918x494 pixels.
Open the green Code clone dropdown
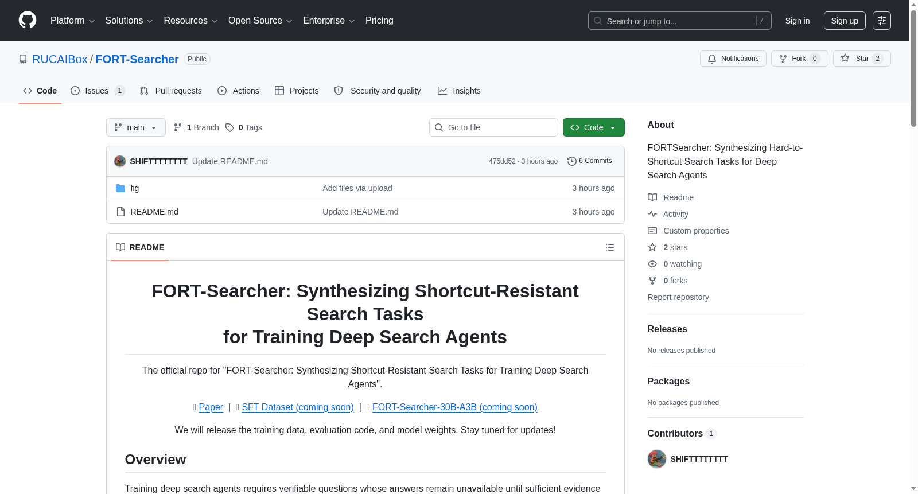(x=594, y=127)
